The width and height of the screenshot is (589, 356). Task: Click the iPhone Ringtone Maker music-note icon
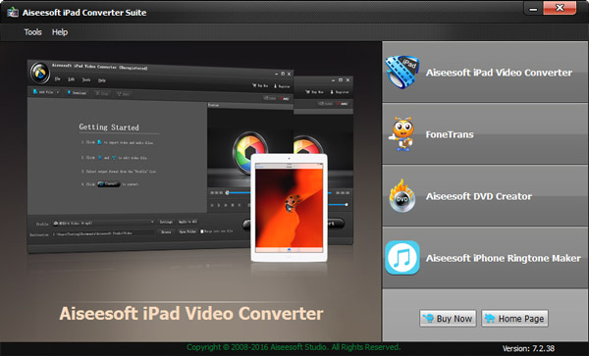coord(402,258)
